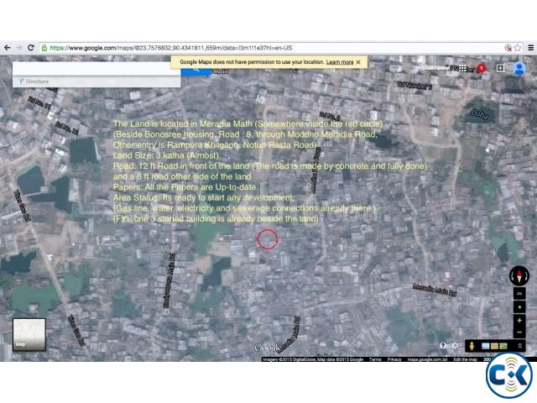
Task: Select the Google Maps URL in the address bar
Action: (x=171, y=48)
